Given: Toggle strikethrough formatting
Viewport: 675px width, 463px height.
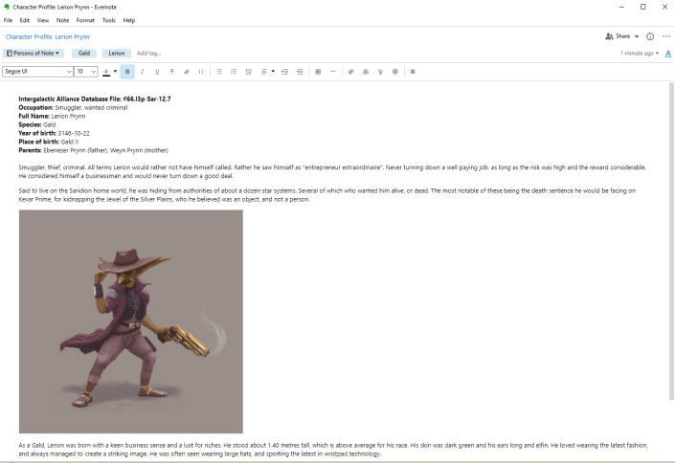Looking at the screenshot, I should point(171,72).
